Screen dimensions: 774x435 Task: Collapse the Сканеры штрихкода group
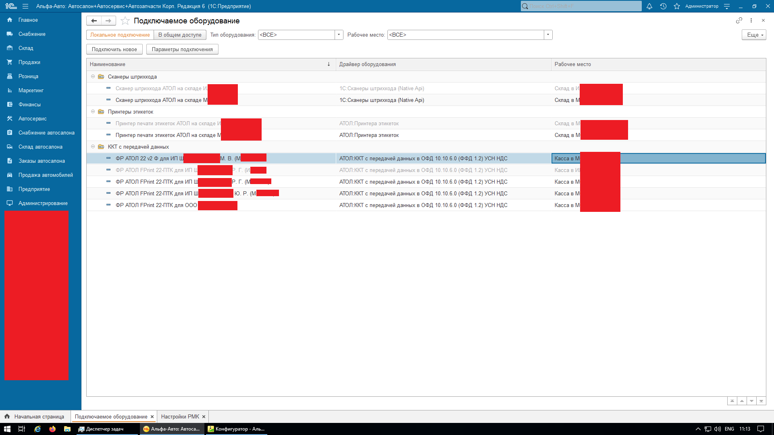pos(93,77)
